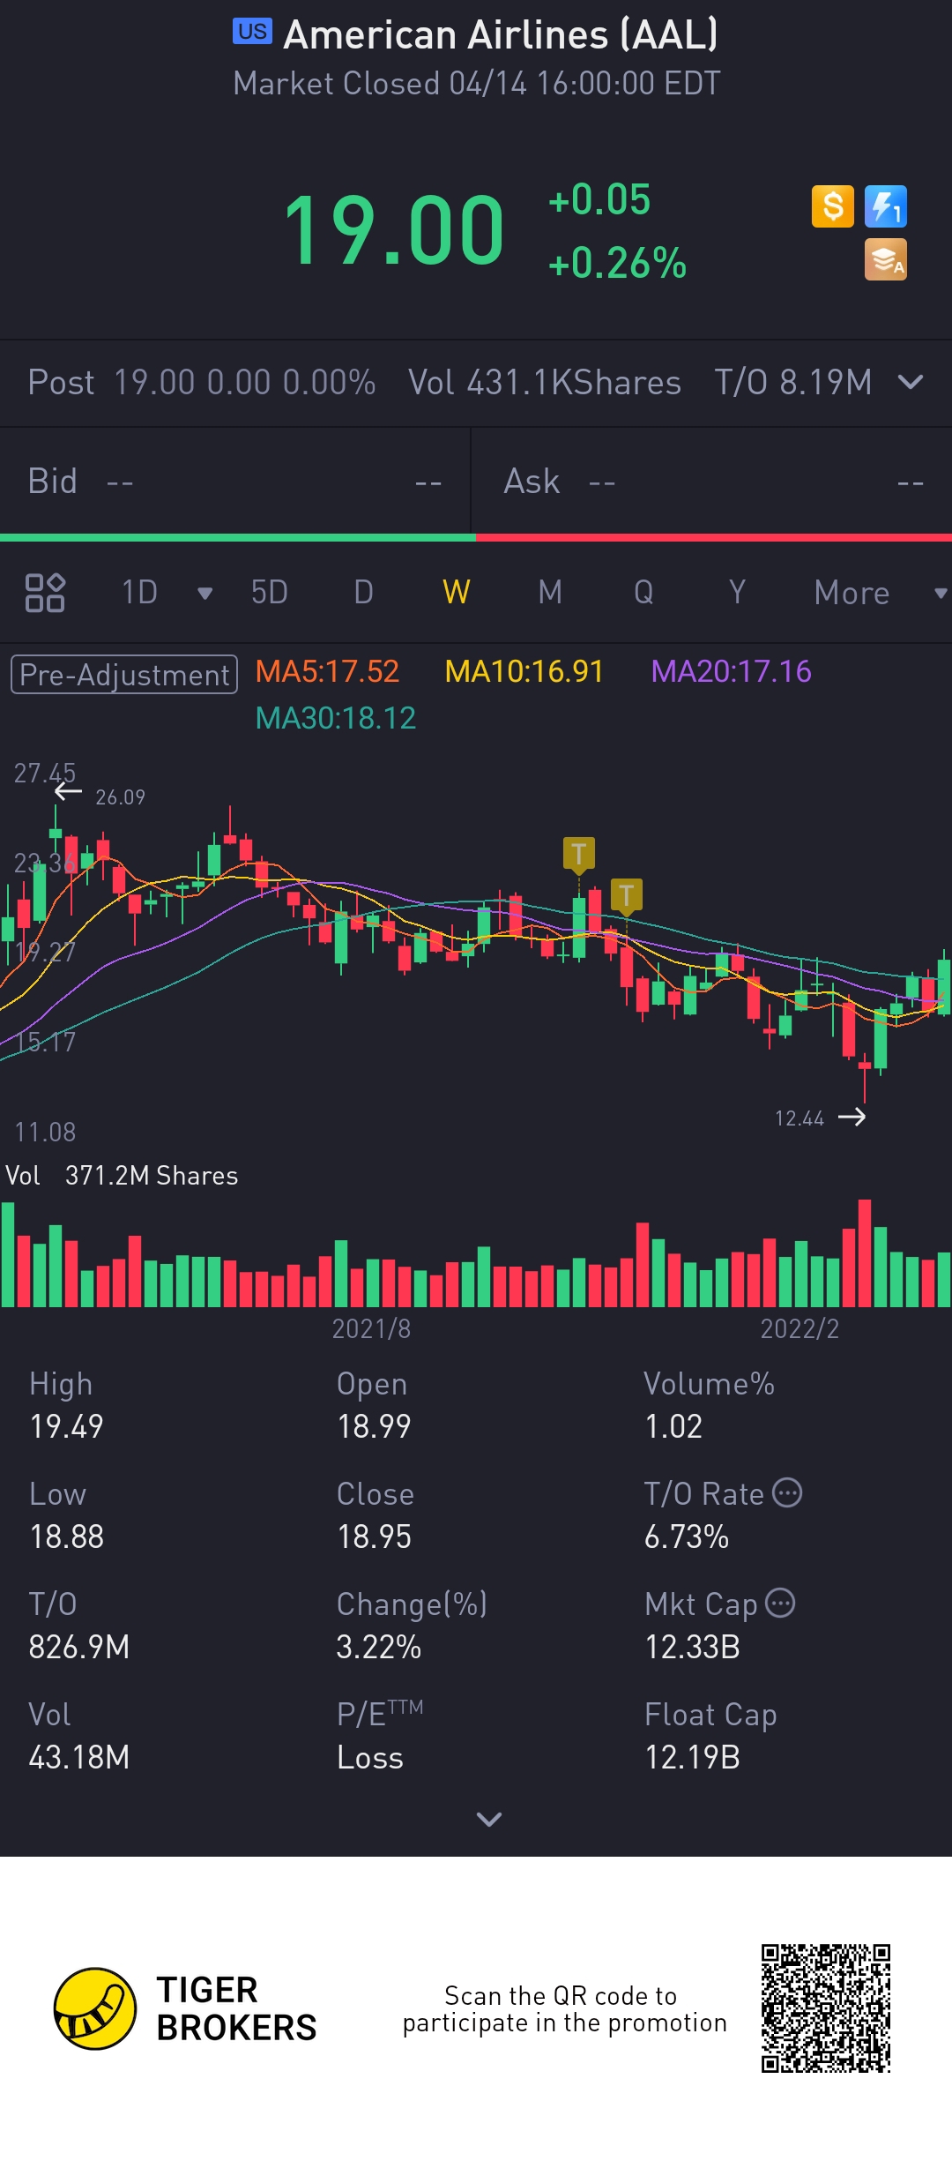The image size is (952, 2161).
Task: Select the 1D chart tab
Action: [139, 593]
